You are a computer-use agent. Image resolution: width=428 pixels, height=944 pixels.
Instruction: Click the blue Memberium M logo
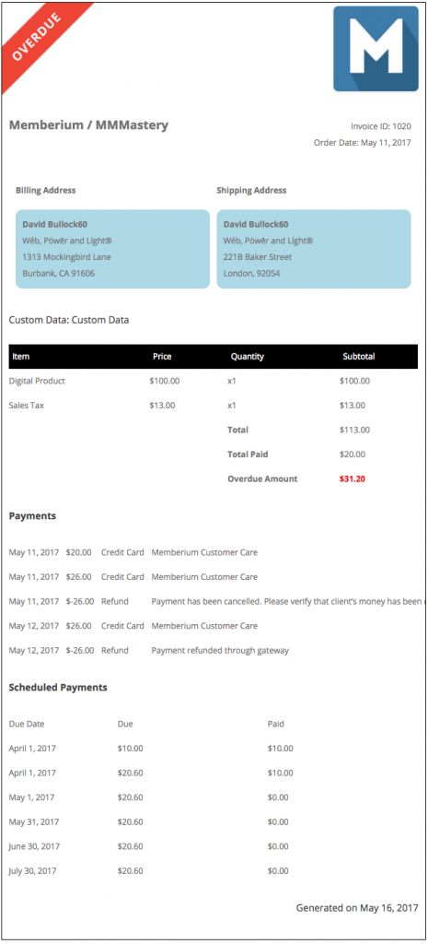(x=376, y=49)
